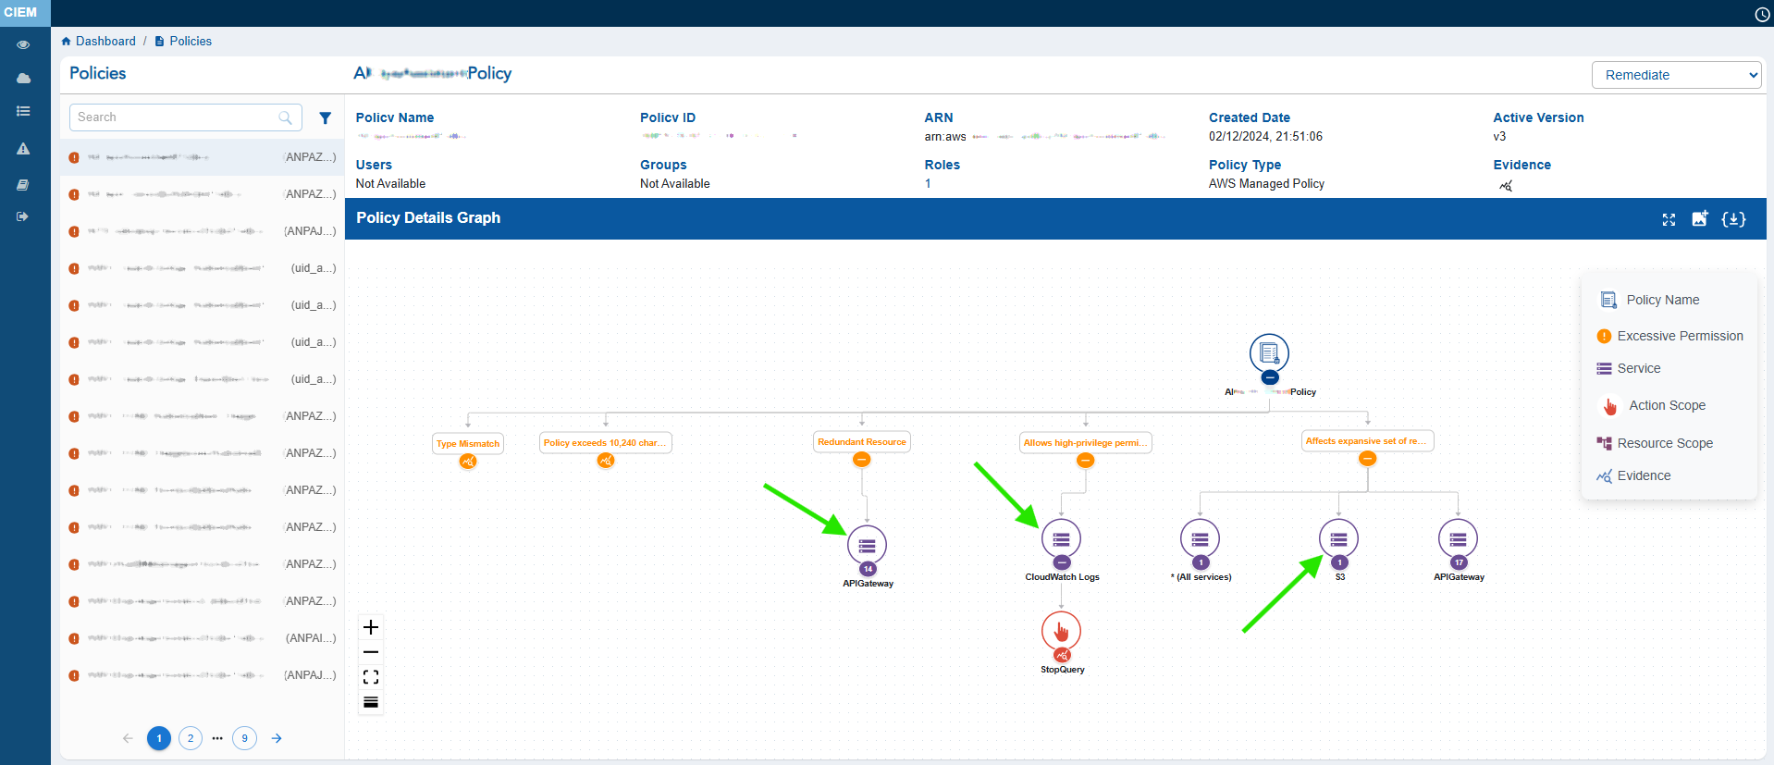Click the policy filter funnel icon
This screenshot has height=765, width=1774.
[x=325, y=117]
